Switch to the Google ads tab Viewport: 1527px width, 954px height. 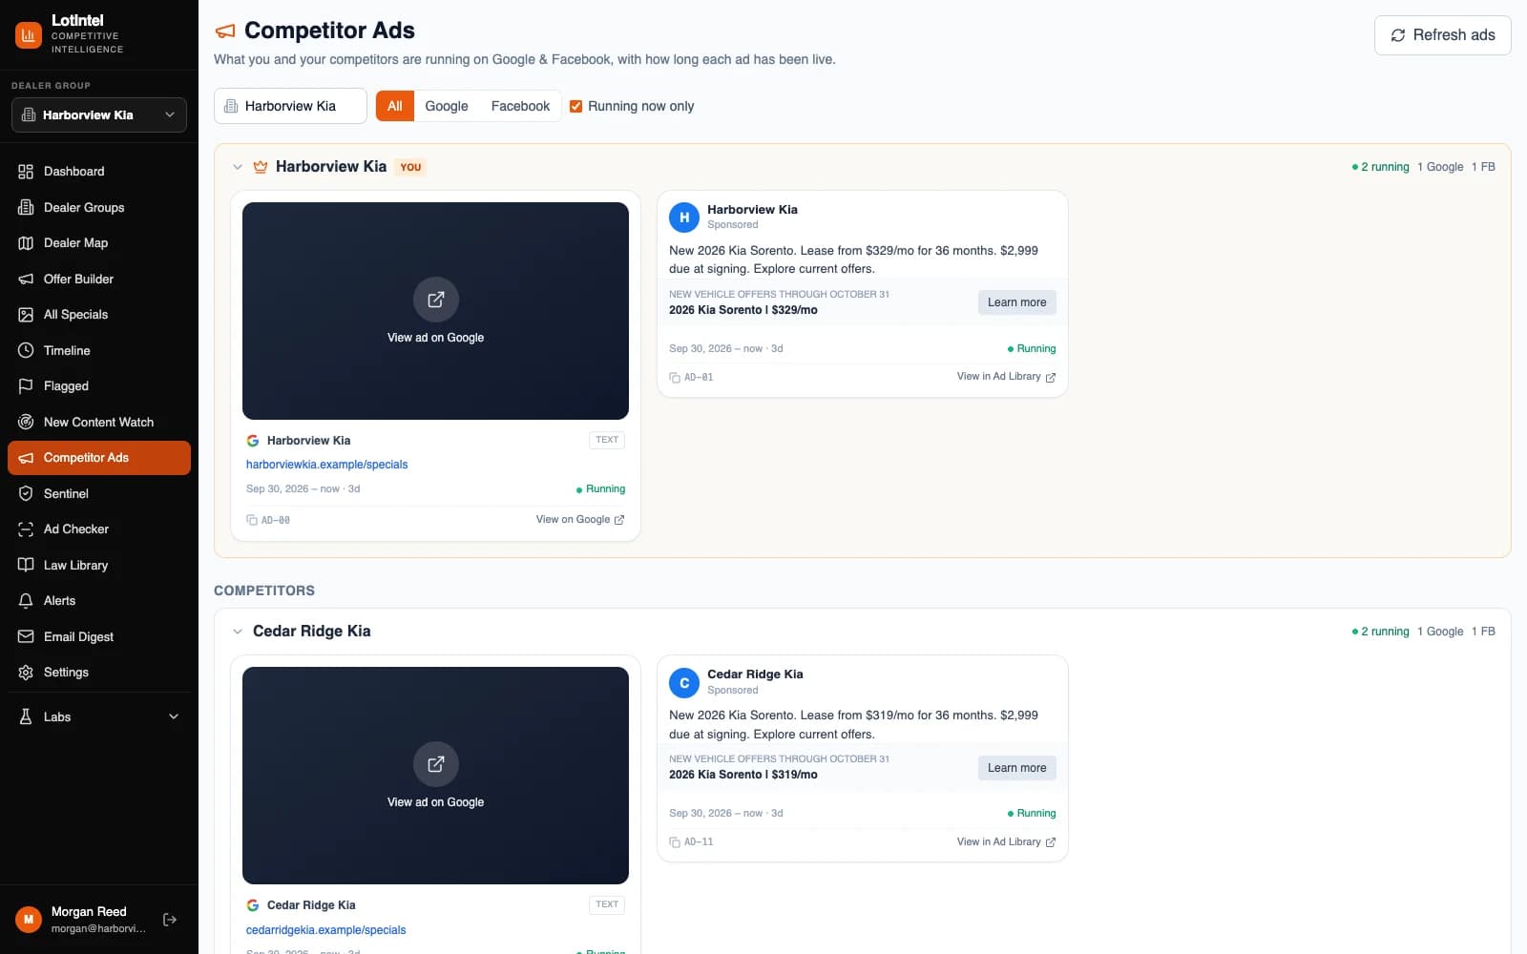coord(447,106)
